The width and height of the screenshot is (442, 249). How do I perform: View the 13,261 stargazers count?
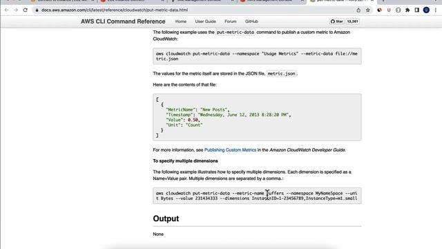(353, 21)
